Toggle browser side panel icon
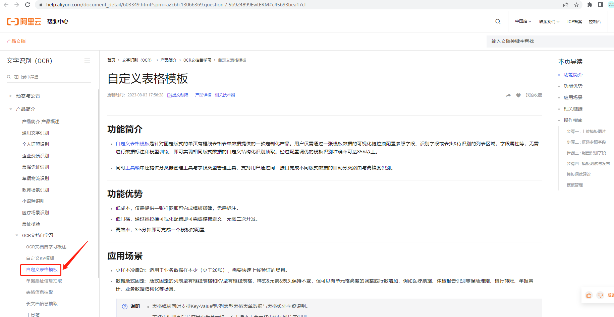The width and height of the screenshot is (614, 317). pos(601,5)
